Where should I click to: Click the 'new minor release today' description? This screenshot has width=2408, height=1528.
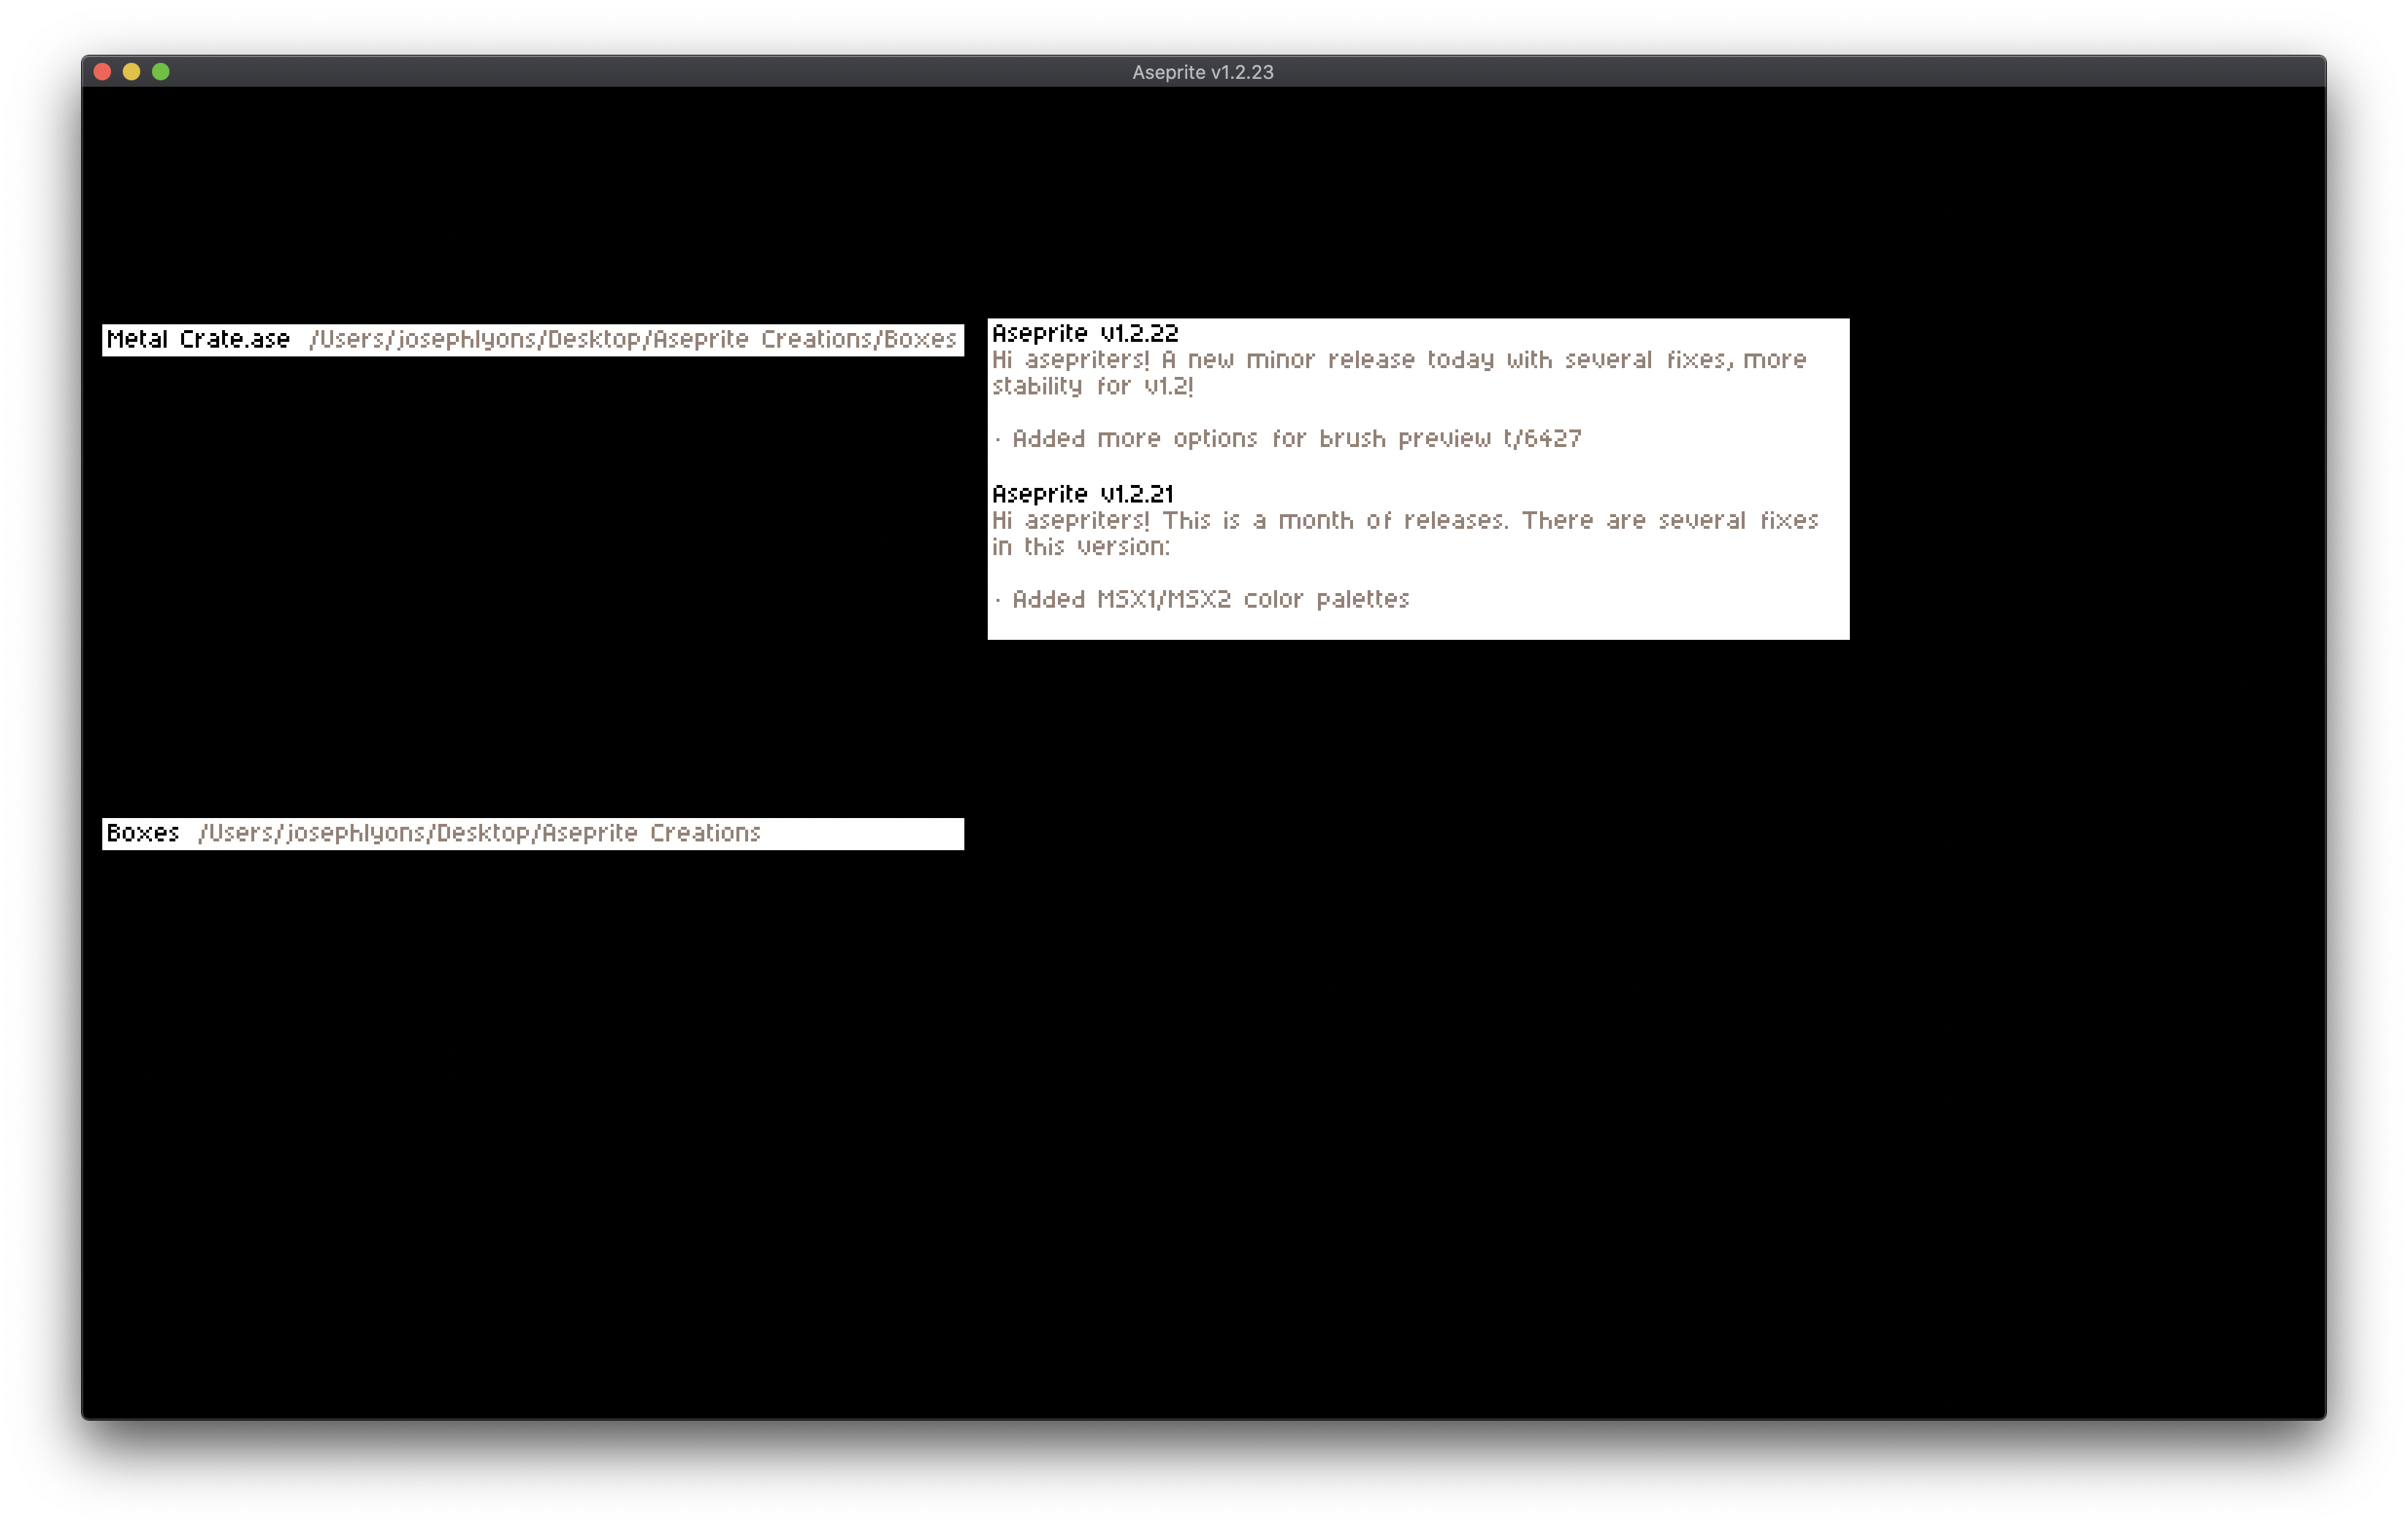point(1399,372)
